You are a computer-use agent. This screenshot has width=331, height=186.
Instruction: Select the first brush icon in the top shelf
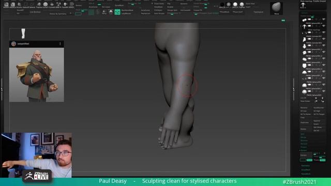(6, 4)
